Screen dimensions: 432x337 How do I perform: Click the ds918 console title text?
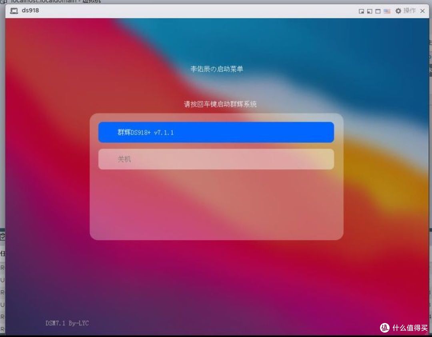(30, 10)
